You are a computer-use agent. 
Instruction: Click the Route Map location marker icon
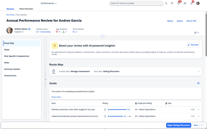point(54,72)
